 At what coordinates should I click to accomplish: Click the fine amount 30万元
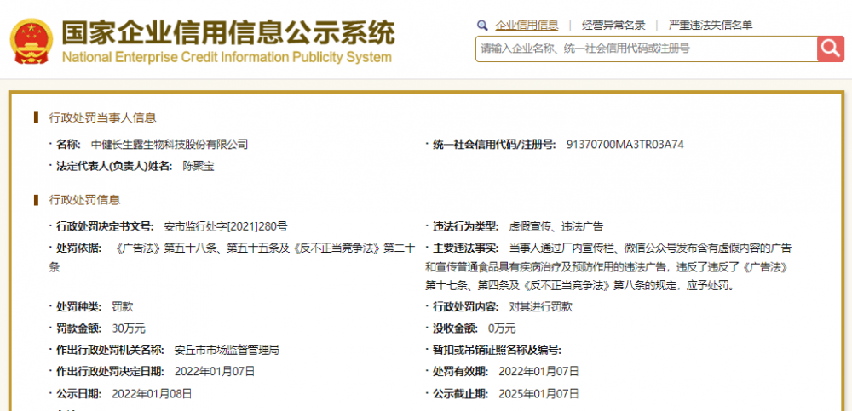point(129,328)
